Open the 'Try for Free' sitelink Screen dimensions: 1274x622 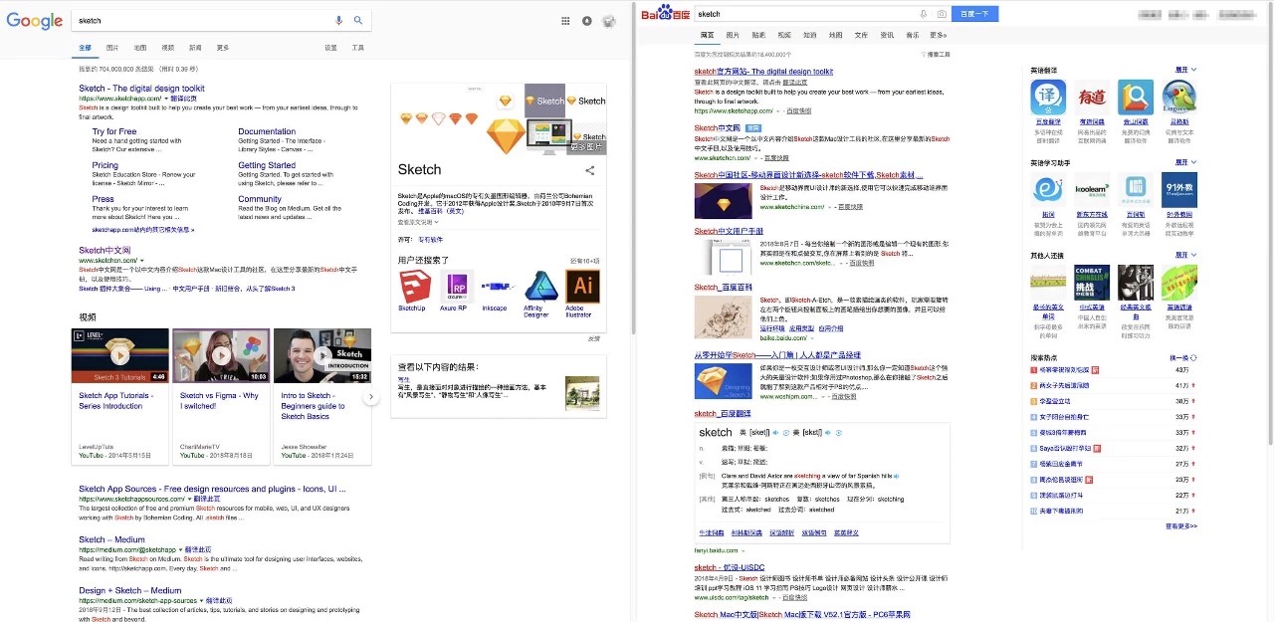114,131
